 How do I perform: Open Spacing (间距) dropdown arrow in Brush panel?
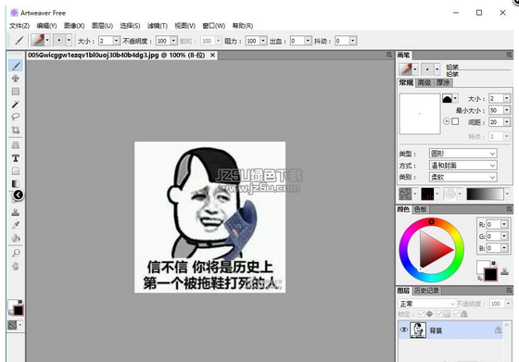pyautogui.click(x=507, y=122)
